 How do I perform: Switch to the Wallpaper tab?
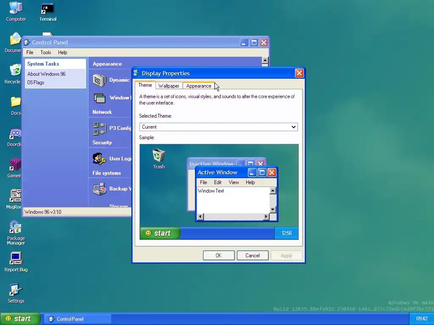[169, 85]
